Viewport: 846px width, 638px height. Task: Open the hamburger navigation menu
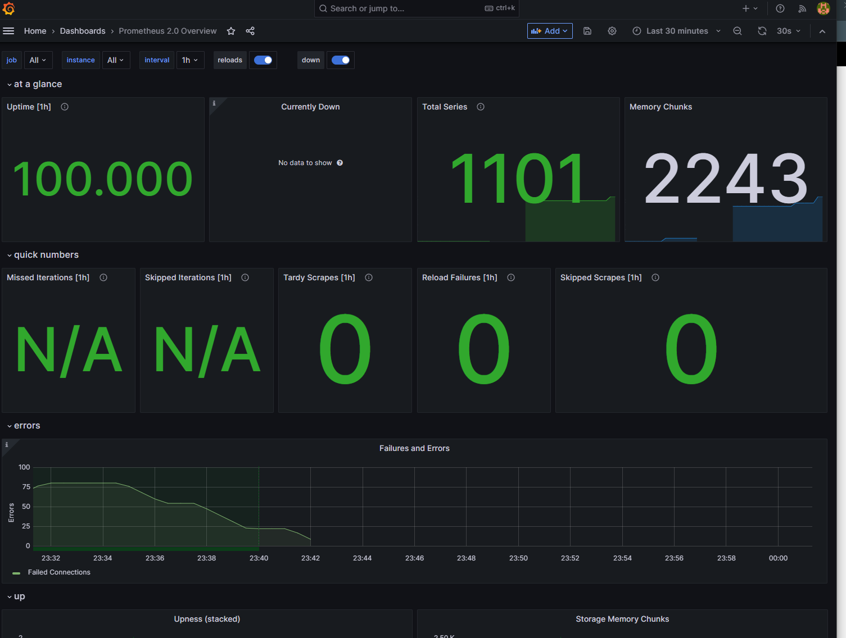pos(8,31)
